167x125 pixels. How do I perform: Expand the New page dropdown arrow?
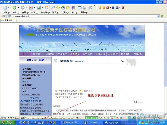tap(9, 8)
